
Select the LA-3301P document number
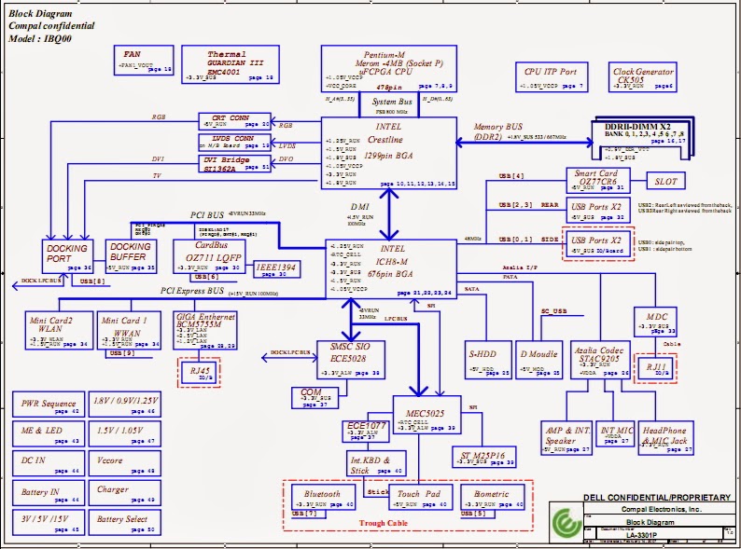641,535
